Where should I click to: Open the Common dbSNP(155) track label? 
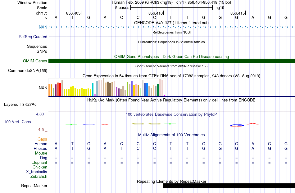tap(28, 71)
